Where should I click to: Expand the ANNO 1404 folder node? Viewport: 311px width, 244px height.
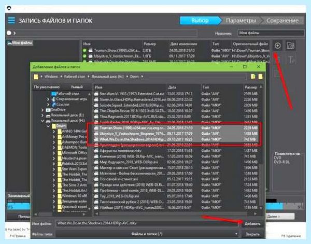click(54, 132)
